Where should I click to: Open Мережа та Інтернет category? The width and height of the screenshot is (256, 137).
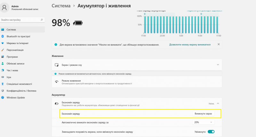coord(22,43)
